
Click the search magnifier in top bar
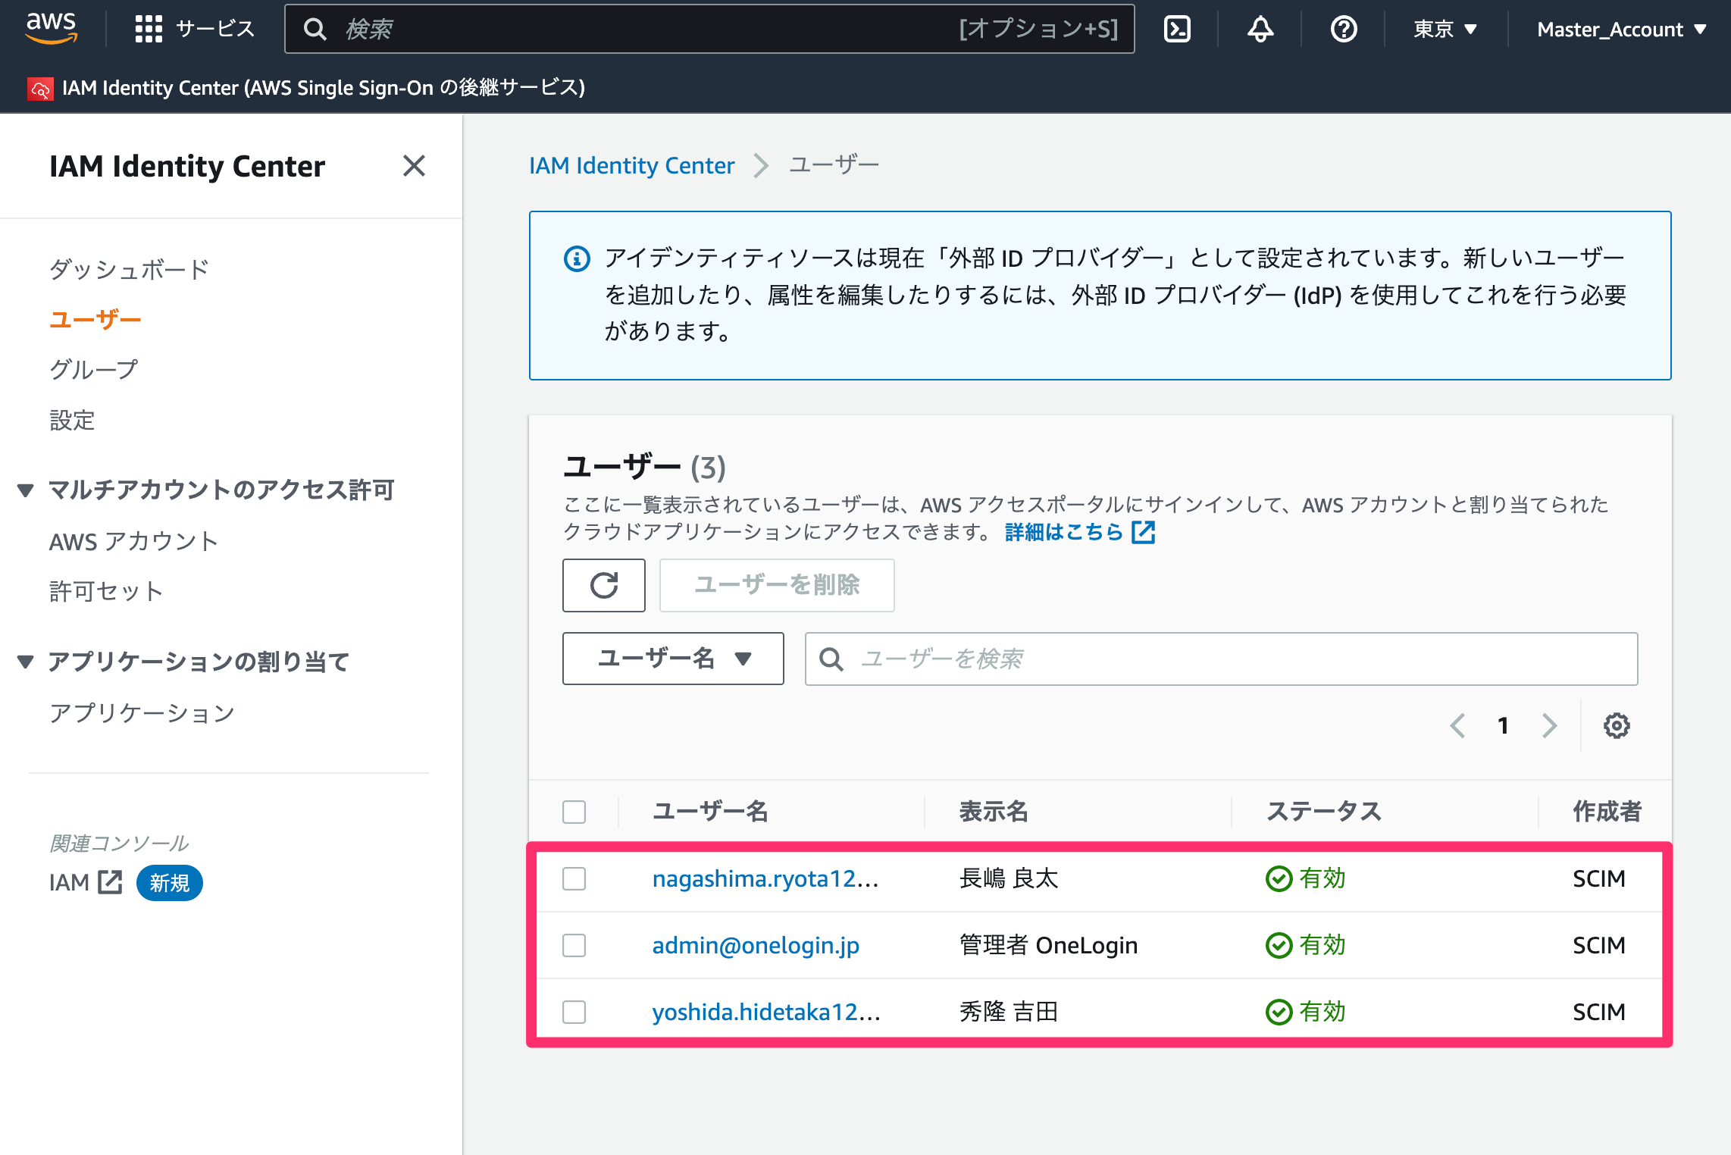(x=315, y=29)
